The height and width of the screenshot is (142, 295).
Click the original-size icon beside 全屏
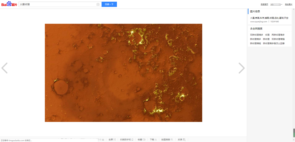point(103,140)
